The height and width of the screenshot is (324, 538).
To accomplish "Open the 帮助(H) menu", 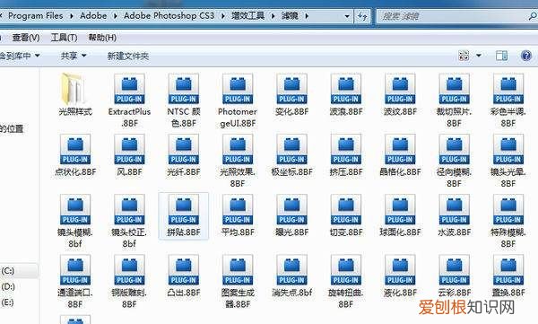I will 102,38.
